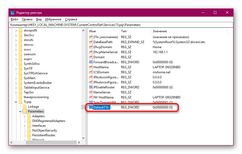
Task: Click the Tcpip folder icon in tree
Action: click(20, 102)
